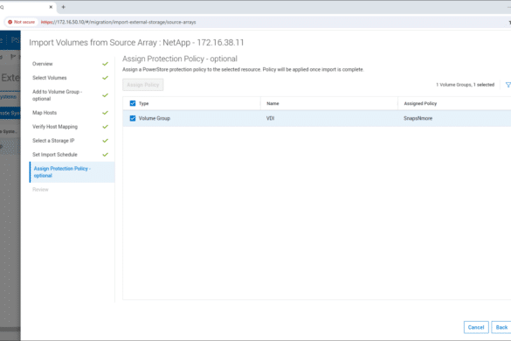Open the Select a Storage IP step
The width and height of the screenshot is (511, 341).
53,141
